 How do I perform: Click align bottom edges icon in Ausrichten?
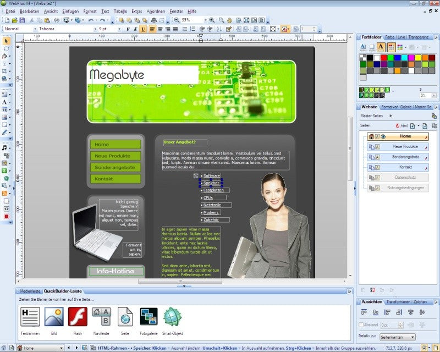tap(376, 312)
